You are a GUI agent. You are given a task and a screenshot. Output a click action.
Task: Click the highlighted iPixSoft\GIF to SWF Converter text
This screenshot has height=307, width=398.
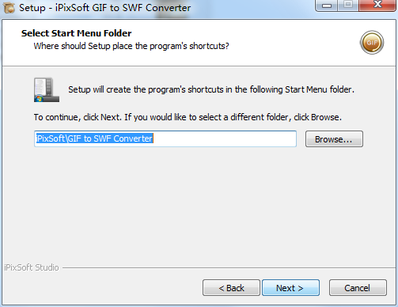click(94, 138)
